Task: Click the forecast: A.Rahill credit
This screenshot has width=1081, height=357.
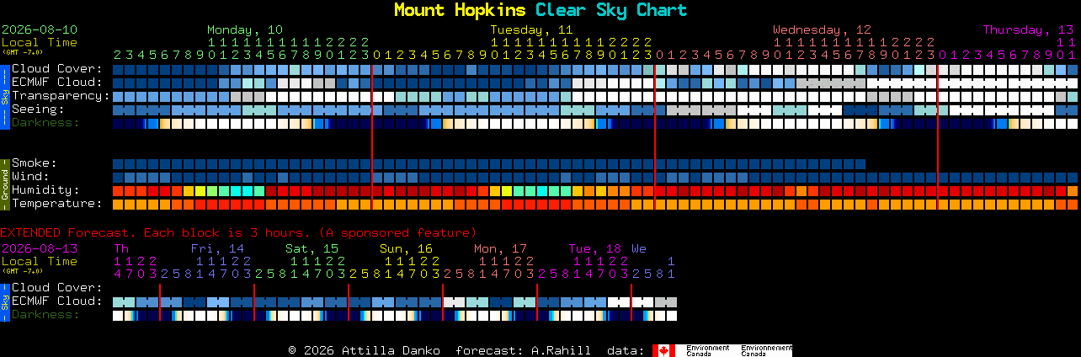Action: (523, 350)
